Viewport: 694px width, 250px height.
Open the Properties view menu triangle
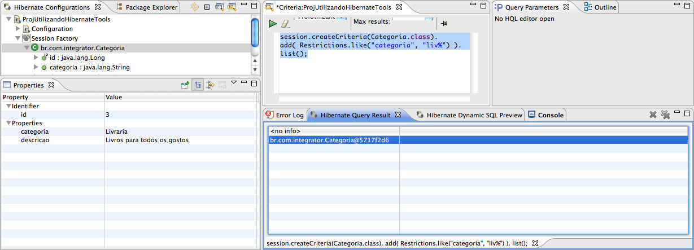(x=234, y=83)
